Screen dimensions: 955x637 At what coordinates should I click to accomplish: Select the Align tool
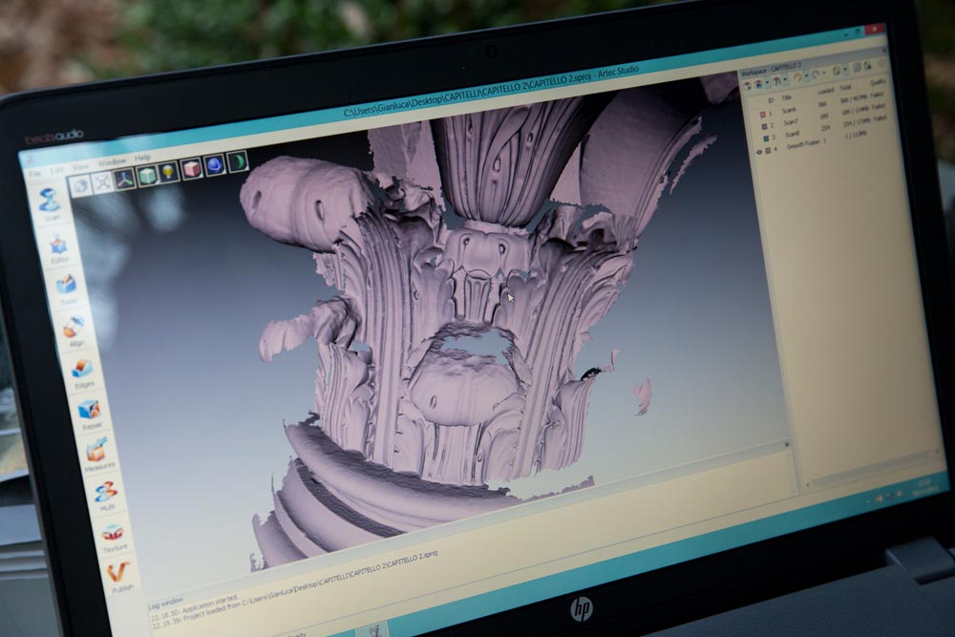[73, 329]
